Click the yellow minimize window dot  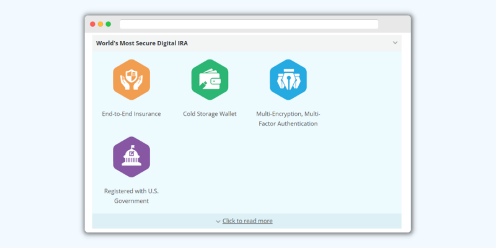point(100,24)
